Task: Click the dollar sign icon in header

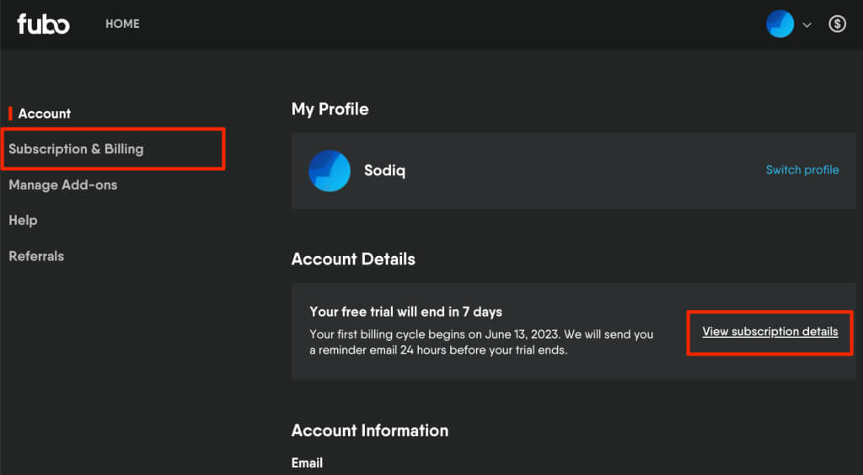Action: [x=837, y=24]
